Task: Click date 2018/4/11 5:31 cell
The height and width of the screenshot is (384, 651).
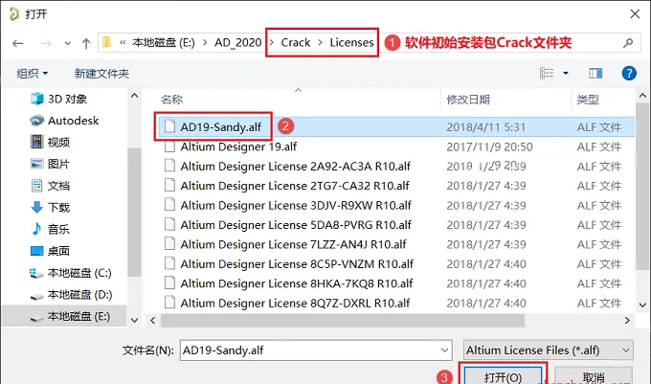Action: (485, 127)
